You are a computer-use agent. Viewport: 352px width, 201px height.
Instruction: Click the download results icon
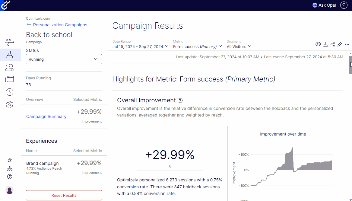pyautogui.click(x=325, y=44)
